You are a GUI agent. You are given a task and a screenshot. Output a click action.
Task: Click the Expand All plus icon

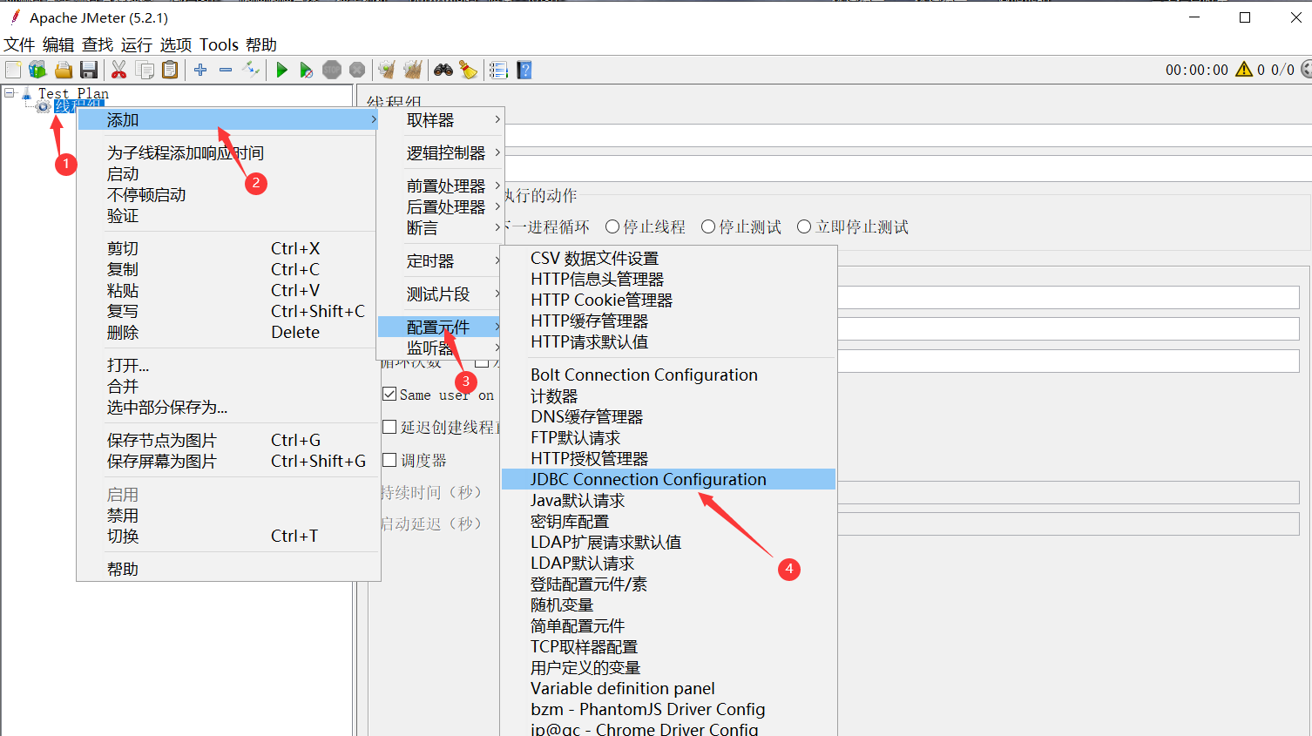(200, 70)
